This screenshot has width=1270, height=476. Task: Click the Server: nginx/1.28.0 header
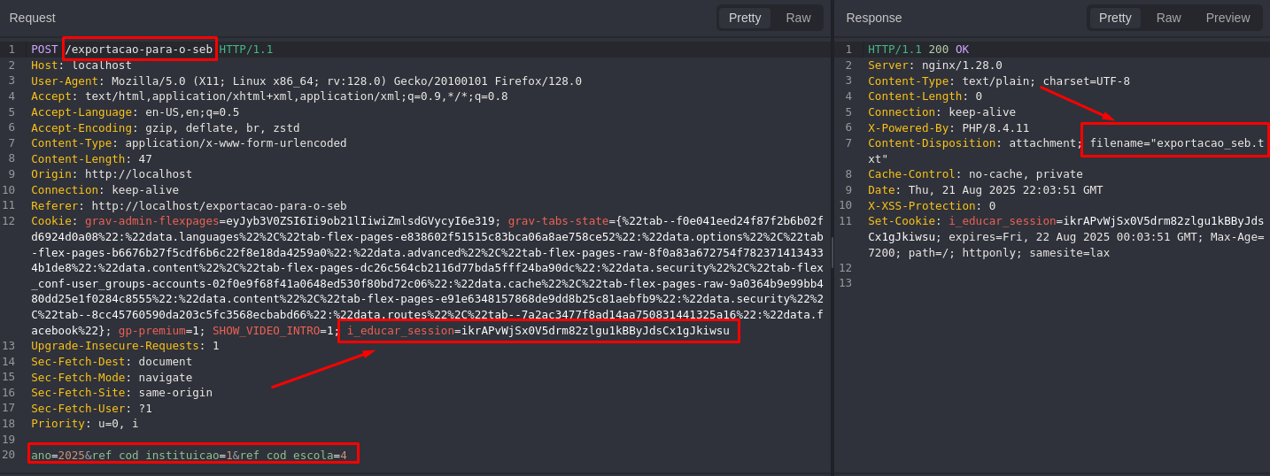(x=935, y=65)
